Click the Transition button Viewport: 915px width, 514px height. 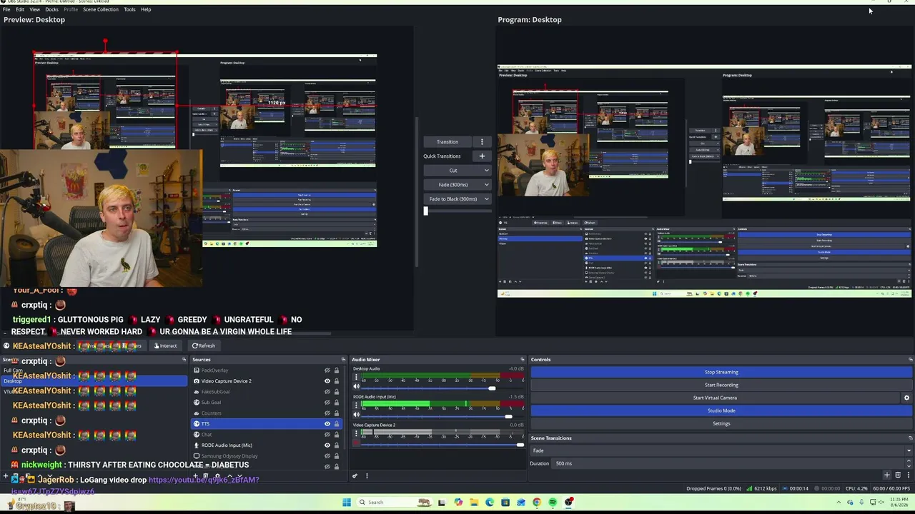[x=448, y=142]
